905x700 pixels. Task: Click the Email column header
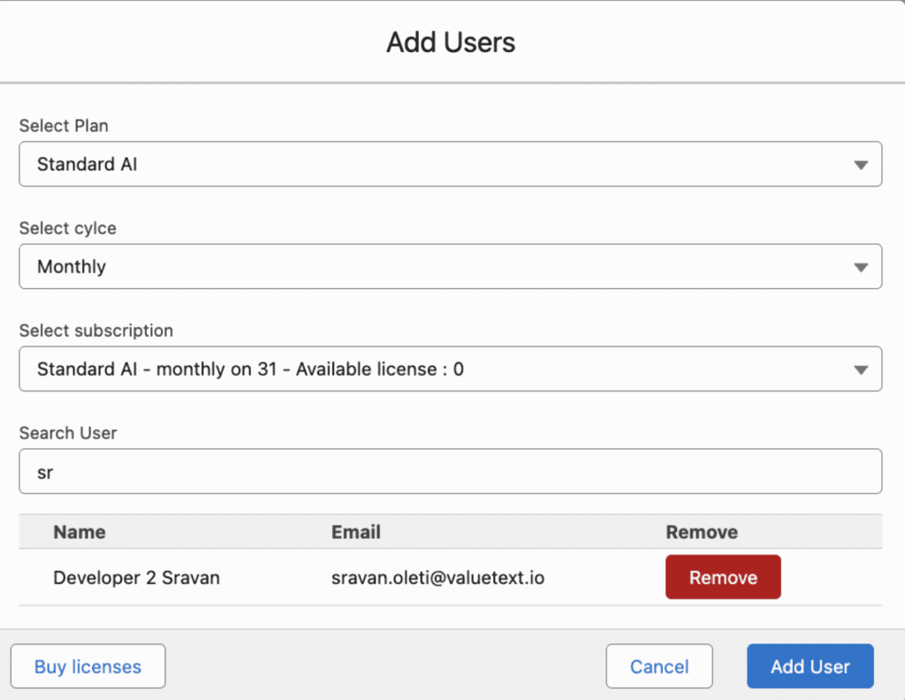coord(356,532)
